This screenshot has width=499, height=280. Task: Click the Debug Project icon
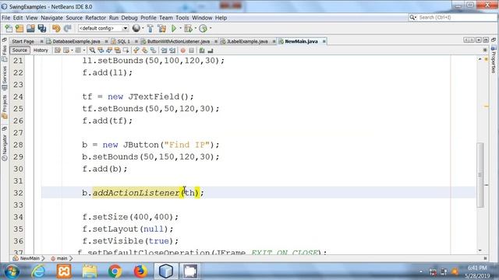coord(188,29)
